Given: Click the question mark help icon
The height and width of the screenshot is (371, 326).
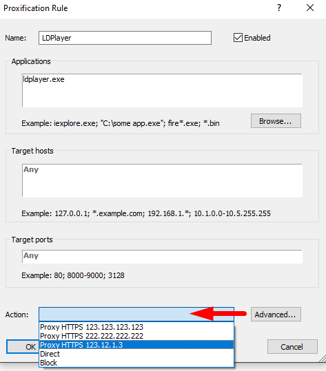Looking at the screenshot, I should pos(279,8).
